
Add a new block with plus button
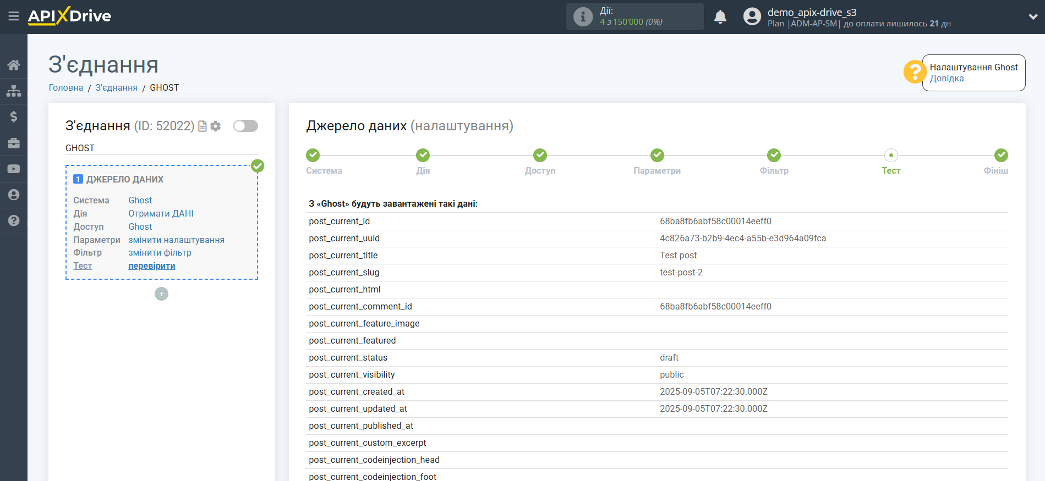point(161,294)
